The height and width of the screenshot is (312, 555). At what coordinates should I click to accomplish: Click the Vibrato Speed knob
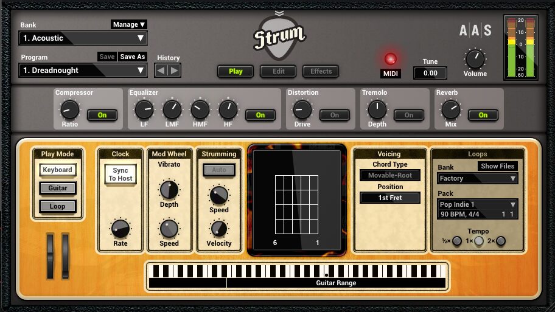coord(169,229)
